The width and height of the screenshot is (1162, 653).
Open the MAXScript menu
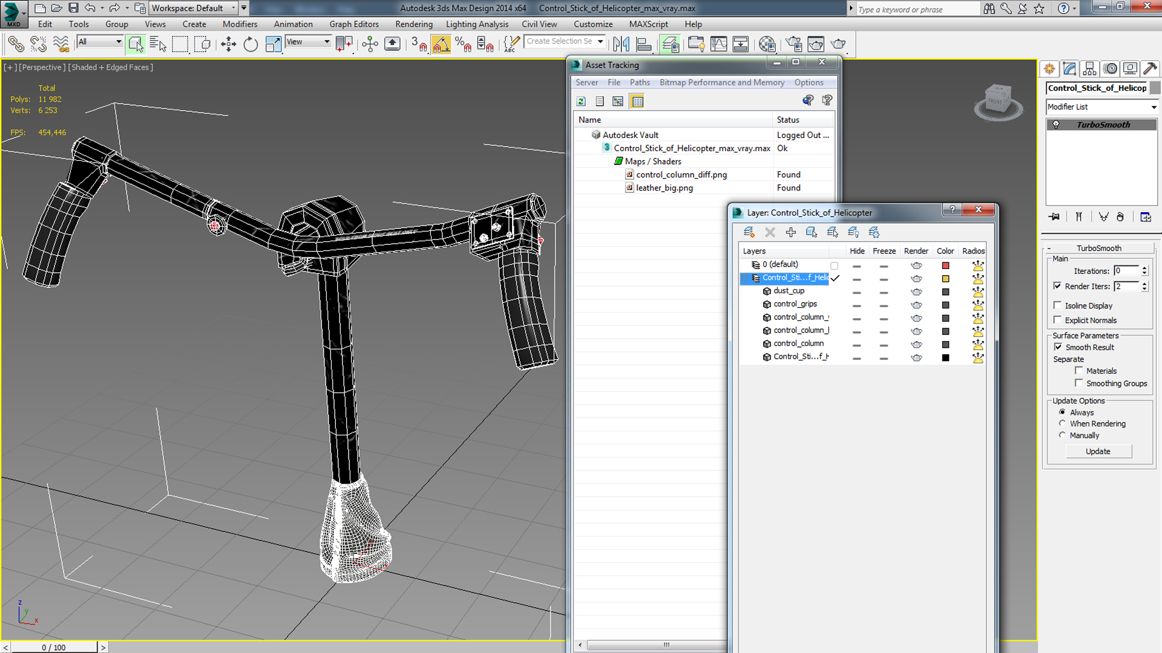(648, 24)
